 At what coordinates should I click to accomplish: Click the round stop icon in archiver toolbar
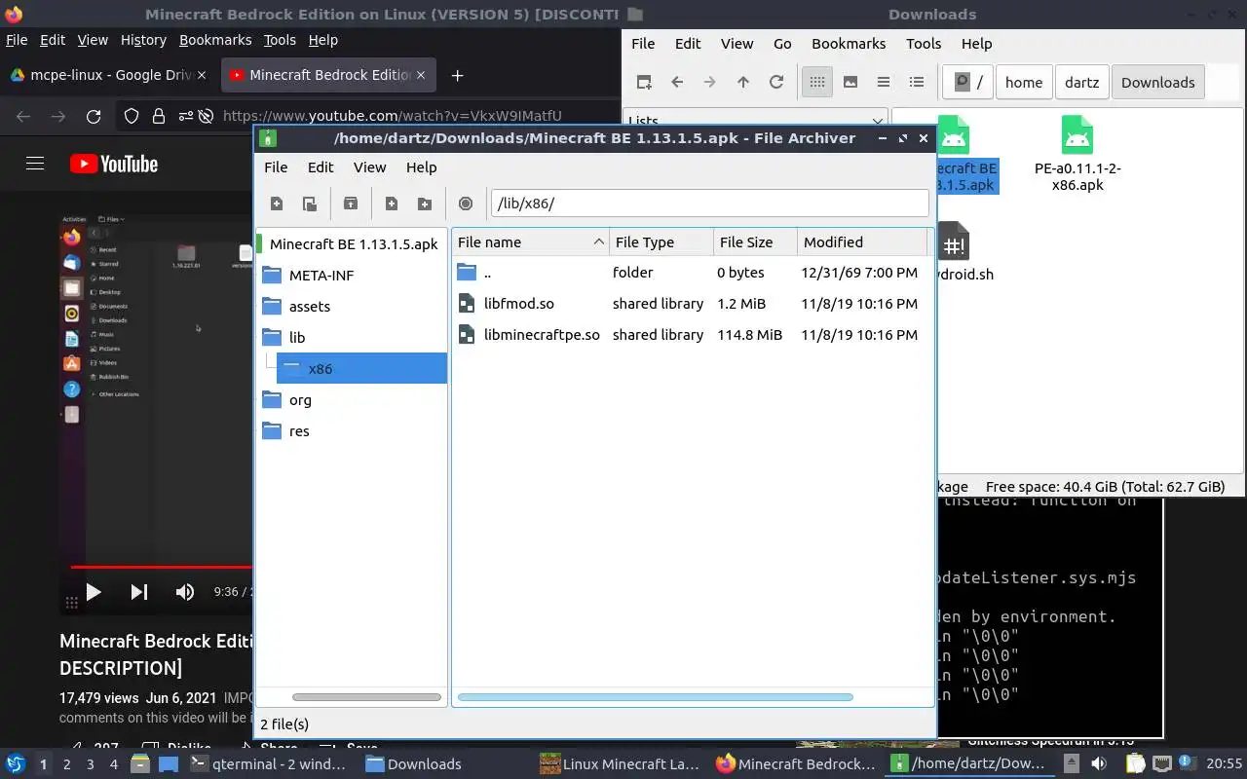[466, 204]
